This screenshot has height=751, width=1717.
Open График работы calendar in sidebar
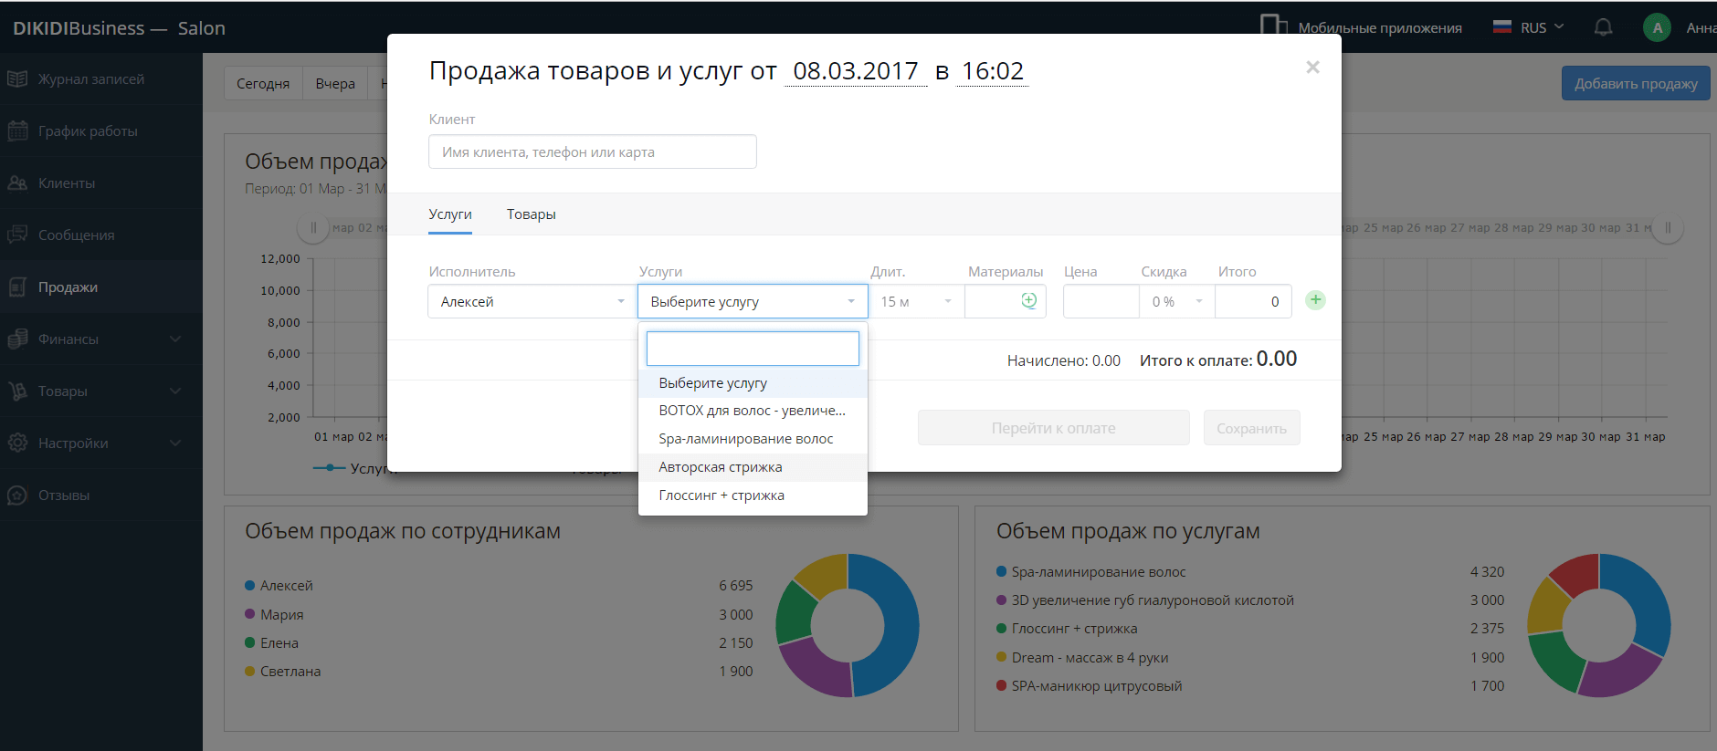(87, 131)
